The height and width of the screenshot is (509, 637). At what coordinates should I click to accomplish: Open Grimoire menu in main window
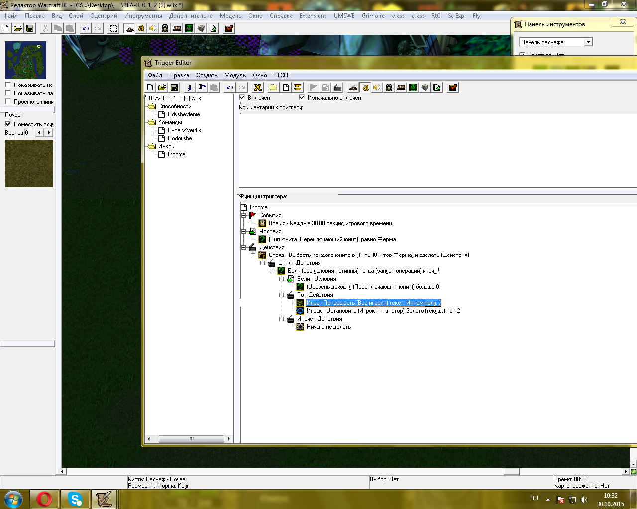click(x=373, y=16)
